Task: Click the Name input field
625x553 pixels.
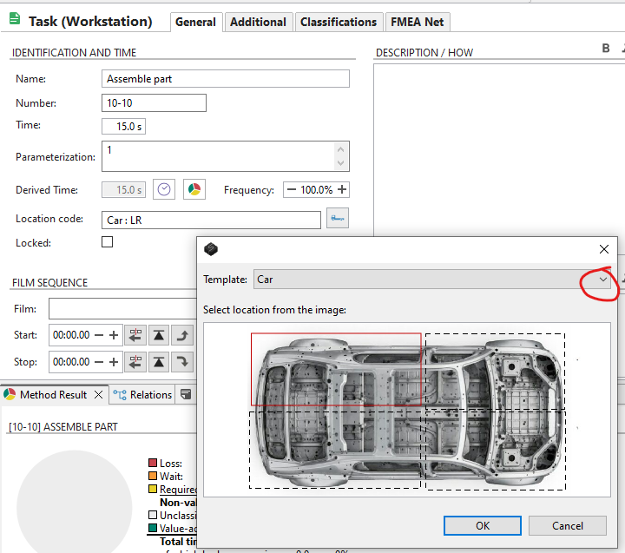Action: [226, 79]
